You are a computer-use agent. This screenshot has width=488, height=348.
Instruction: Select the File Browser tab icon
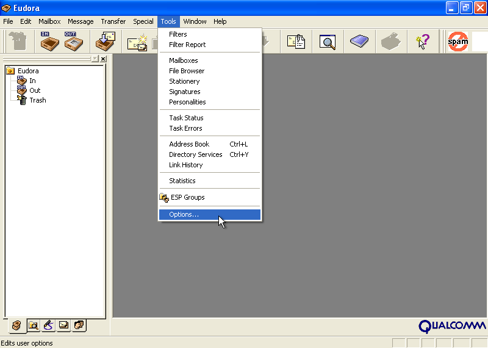[33, 325]
